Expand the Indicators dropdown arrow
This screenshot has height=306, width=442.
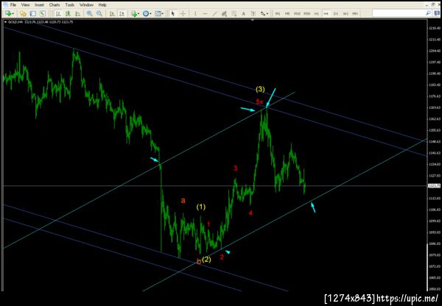(138, 14)
